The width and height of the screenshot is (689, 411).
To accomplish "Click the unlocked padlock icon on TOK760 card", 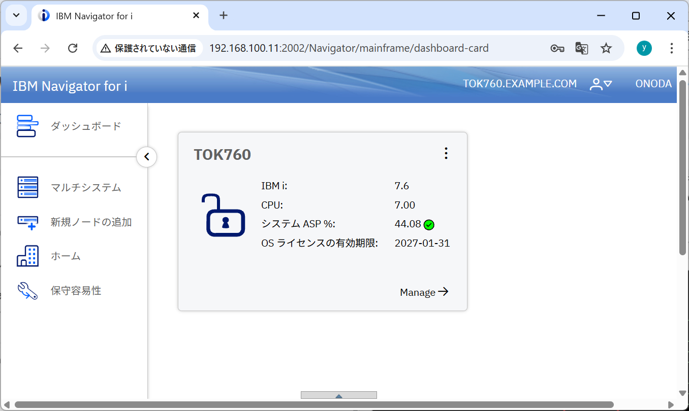I will coord(223,215).
